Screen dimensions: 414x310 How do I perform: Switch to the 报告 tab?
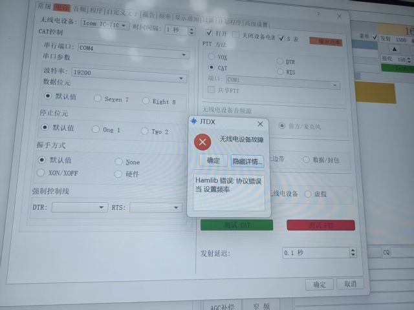[x=149, y=15]
